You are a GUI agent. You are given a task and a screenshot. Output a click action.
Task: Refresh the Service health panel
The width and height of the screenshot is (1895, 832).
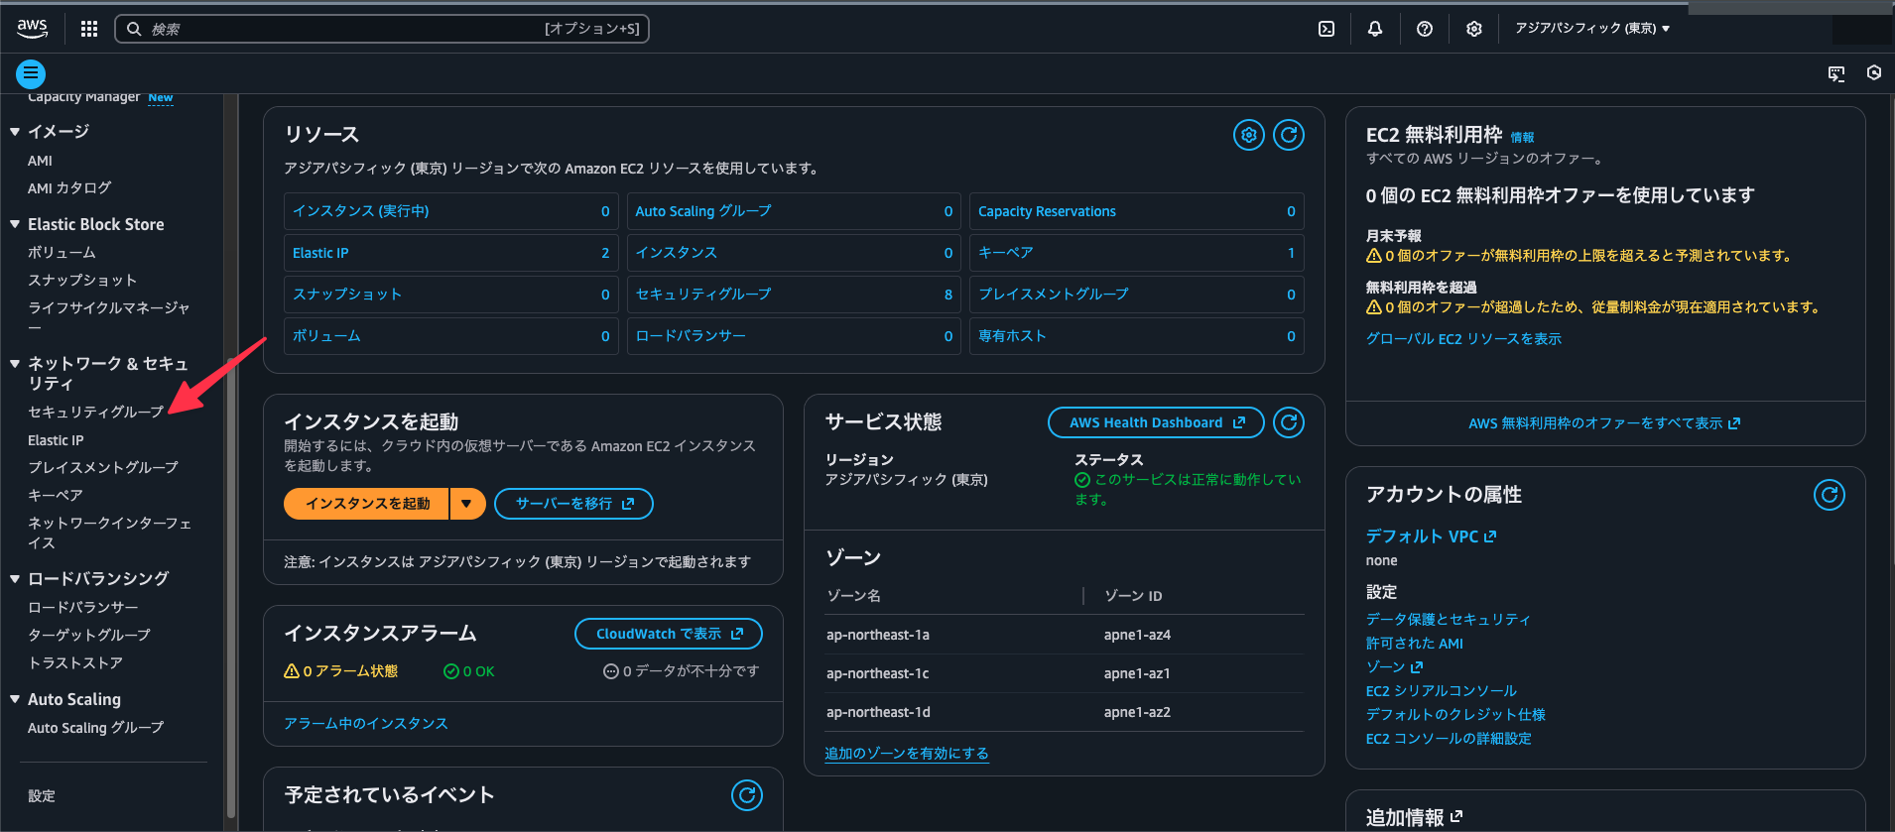pyautogui.click(x=1289, y=422)
